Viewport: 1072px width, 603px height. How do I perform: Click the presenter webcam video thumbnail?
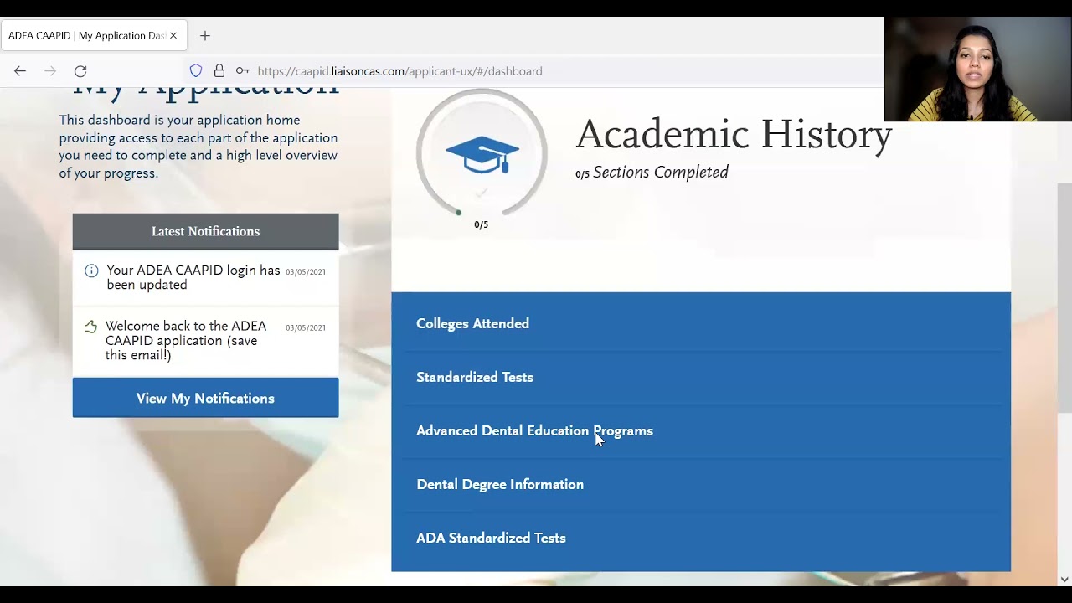(978, 70)
